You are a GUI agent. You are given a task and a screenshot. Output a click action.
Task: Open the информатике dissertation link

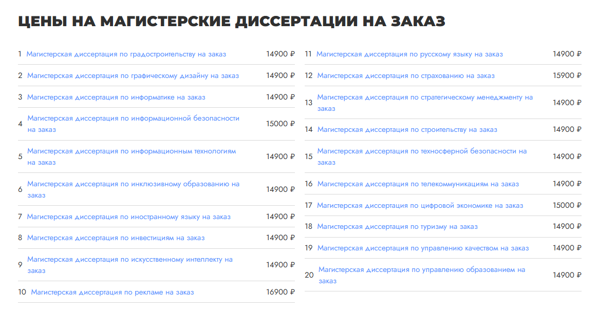point(116,97)
